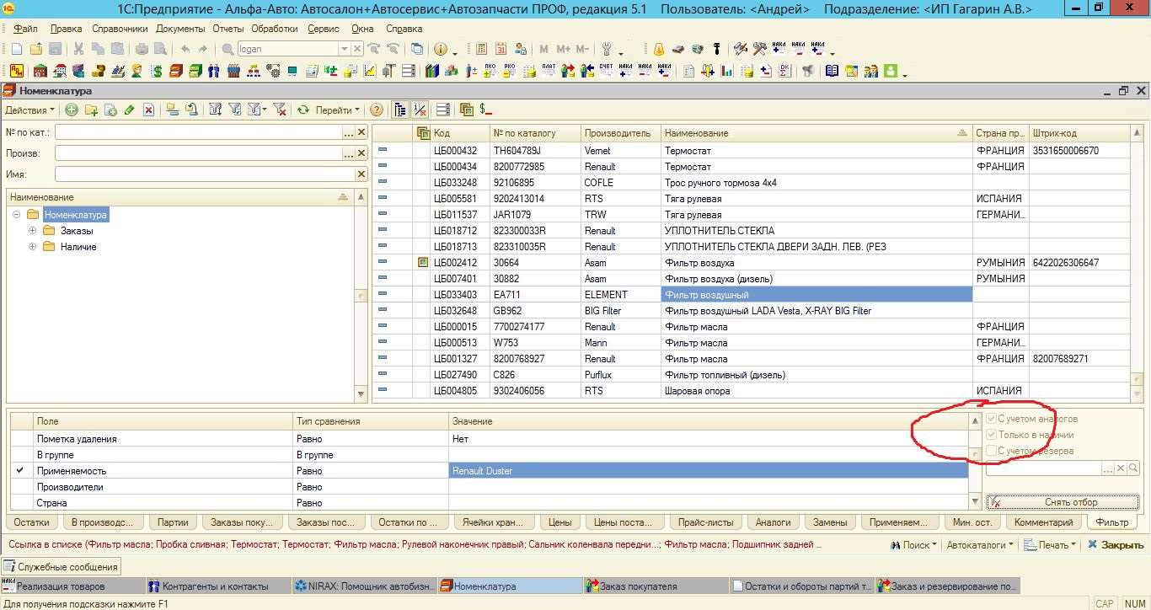The image size is (1151, 610).
Task: Click the megaphone icon
Action: click(807, 71)
